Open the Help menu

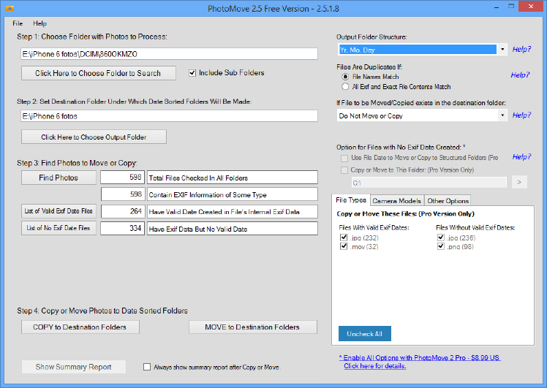pyautogui.click(x=39, y=23)
